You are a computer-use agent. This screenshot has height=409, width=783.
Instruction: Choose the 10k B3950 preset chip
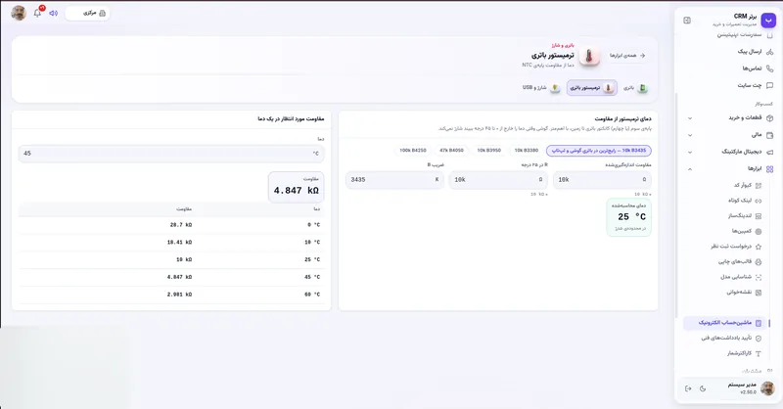tap(488, 151)
